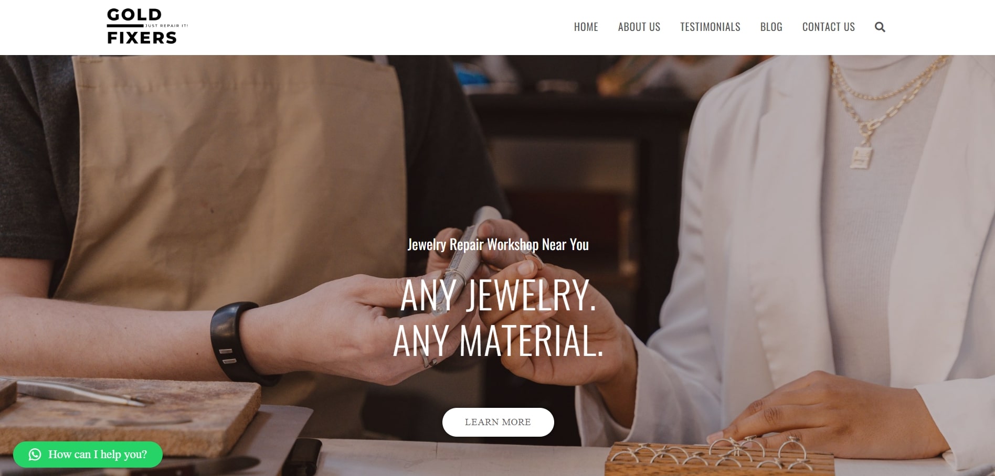Select Blog in the top navigation
This screenshot has height=476, width=995.
[x=771, y=27]
